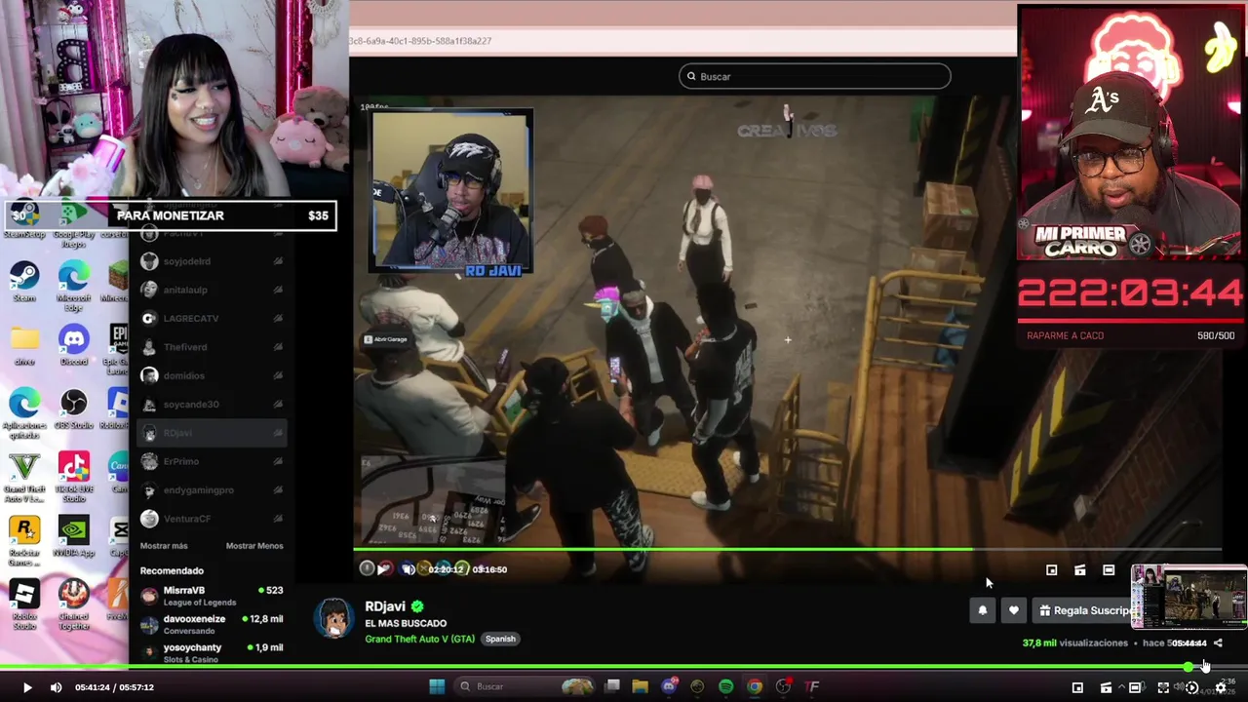Click the Steam desktop shortcut
The height and width of the screenshot is (702, 1248).
tap(24, 283)
